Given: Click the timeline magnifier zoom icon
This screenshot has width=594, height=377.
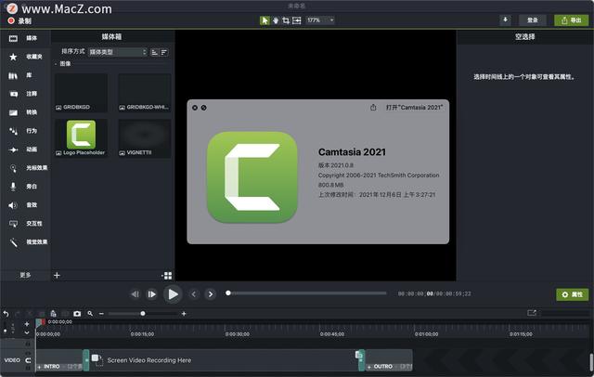Looking at the screenshot, I should [x=90, y=313].
